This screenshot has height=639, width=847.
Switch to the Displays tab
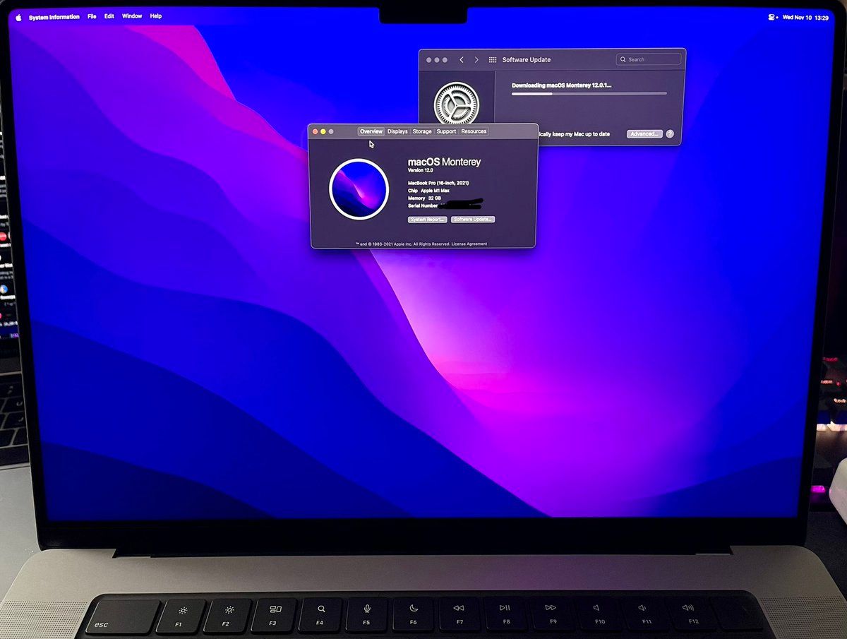point(397,131)
